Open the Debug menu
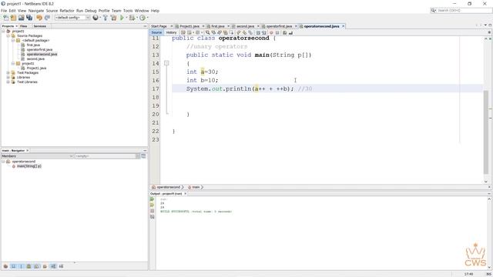 (x=91, y=11)
